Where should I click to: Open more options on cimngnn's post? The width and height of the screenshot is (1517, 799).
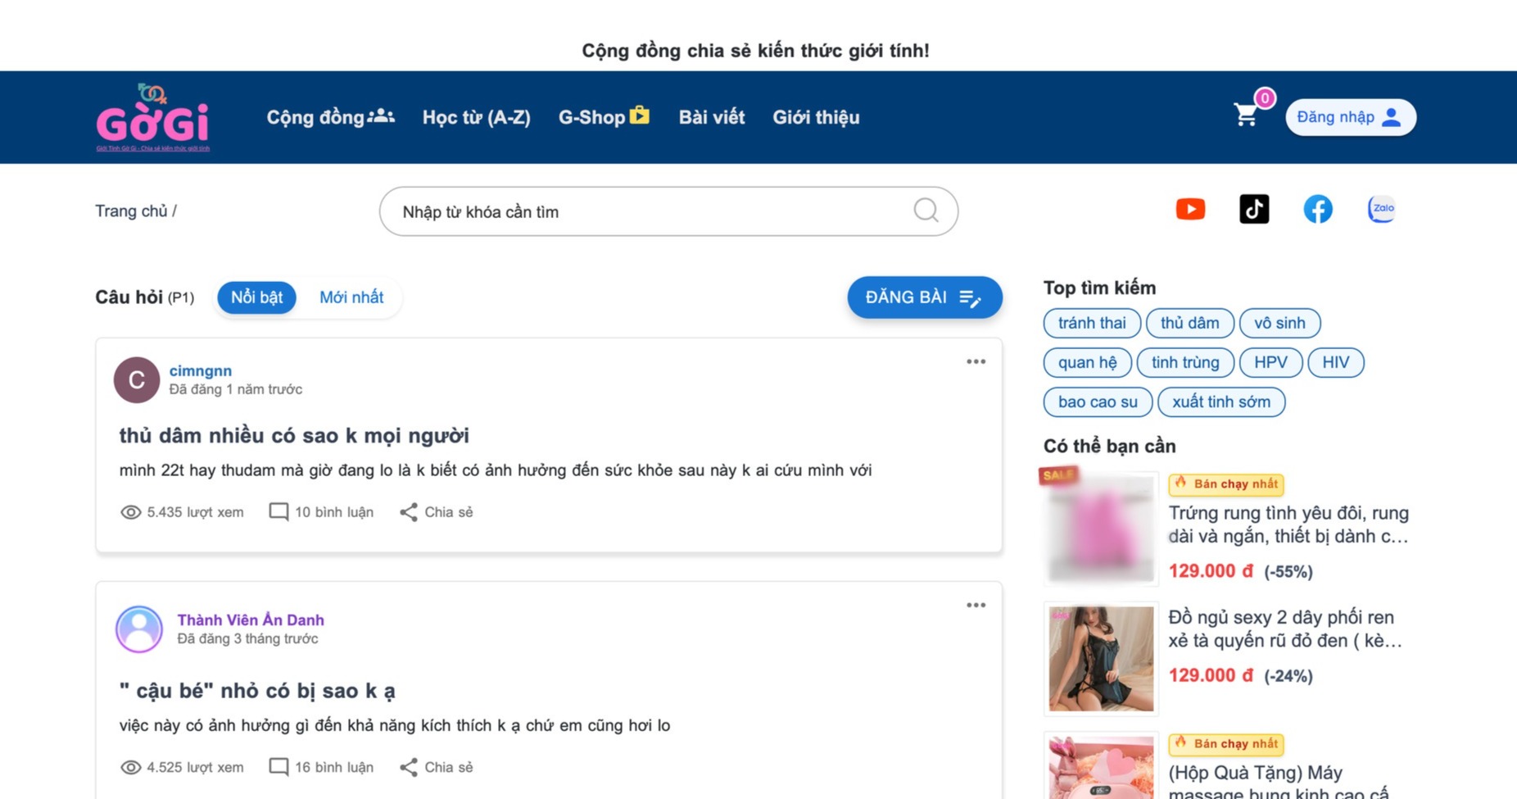click(975, 361)
